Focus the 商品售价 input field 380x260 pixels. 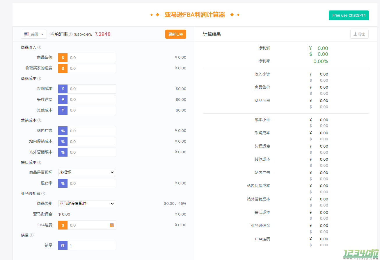pos(92,58)
